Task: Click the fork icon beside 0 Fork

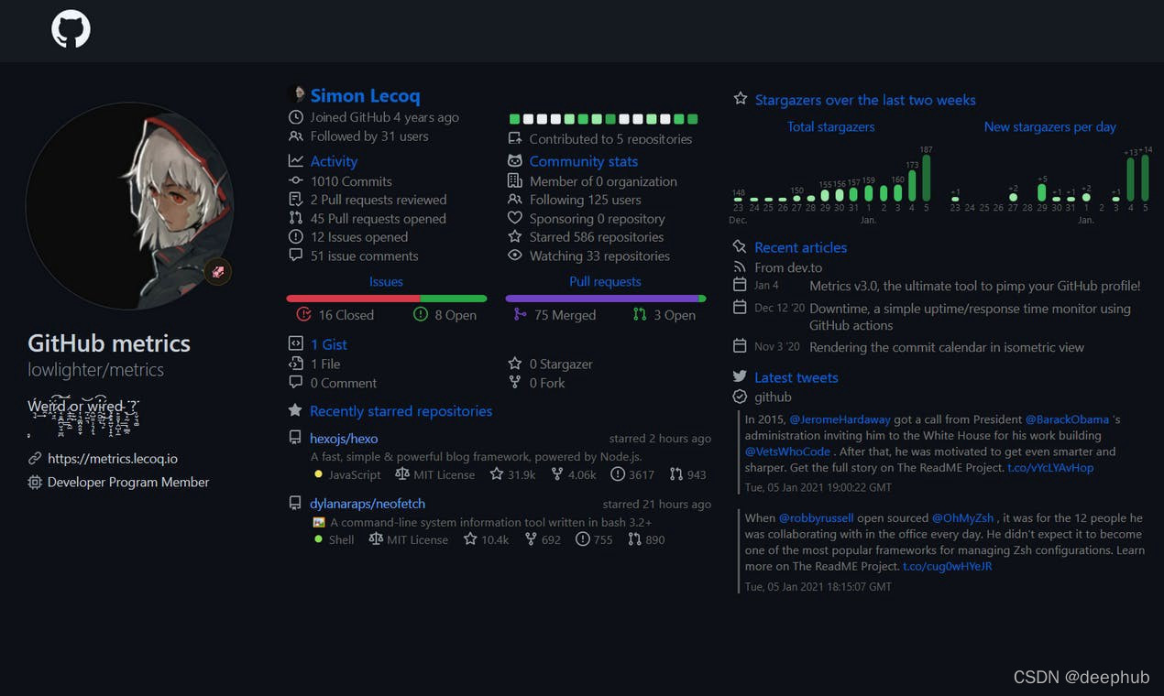Action: click(514, 383)
